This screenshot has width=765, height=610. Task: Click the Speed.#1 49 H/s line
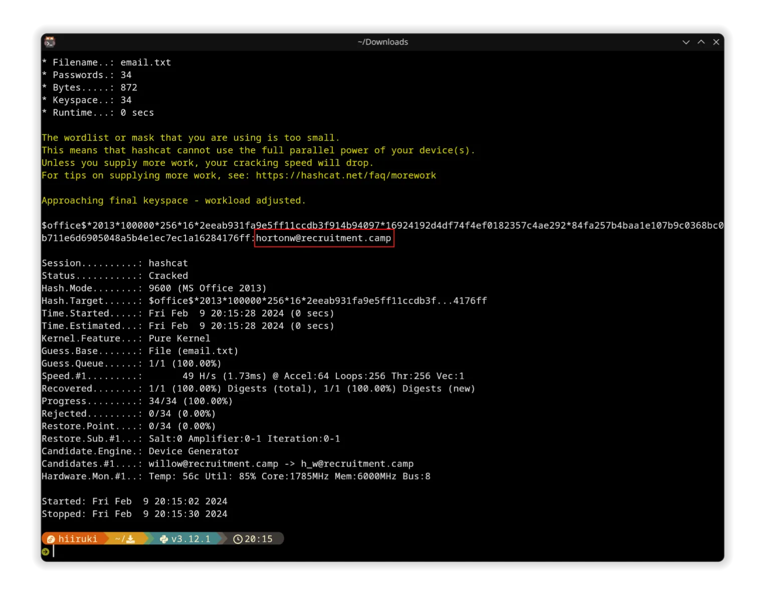point(253,376)
